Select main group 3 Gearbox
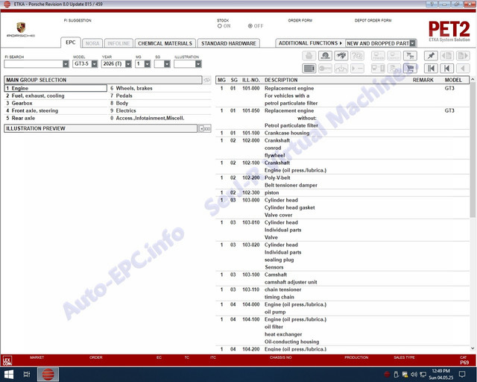Screen dimensions: 477x382 (x=56, y=103)
